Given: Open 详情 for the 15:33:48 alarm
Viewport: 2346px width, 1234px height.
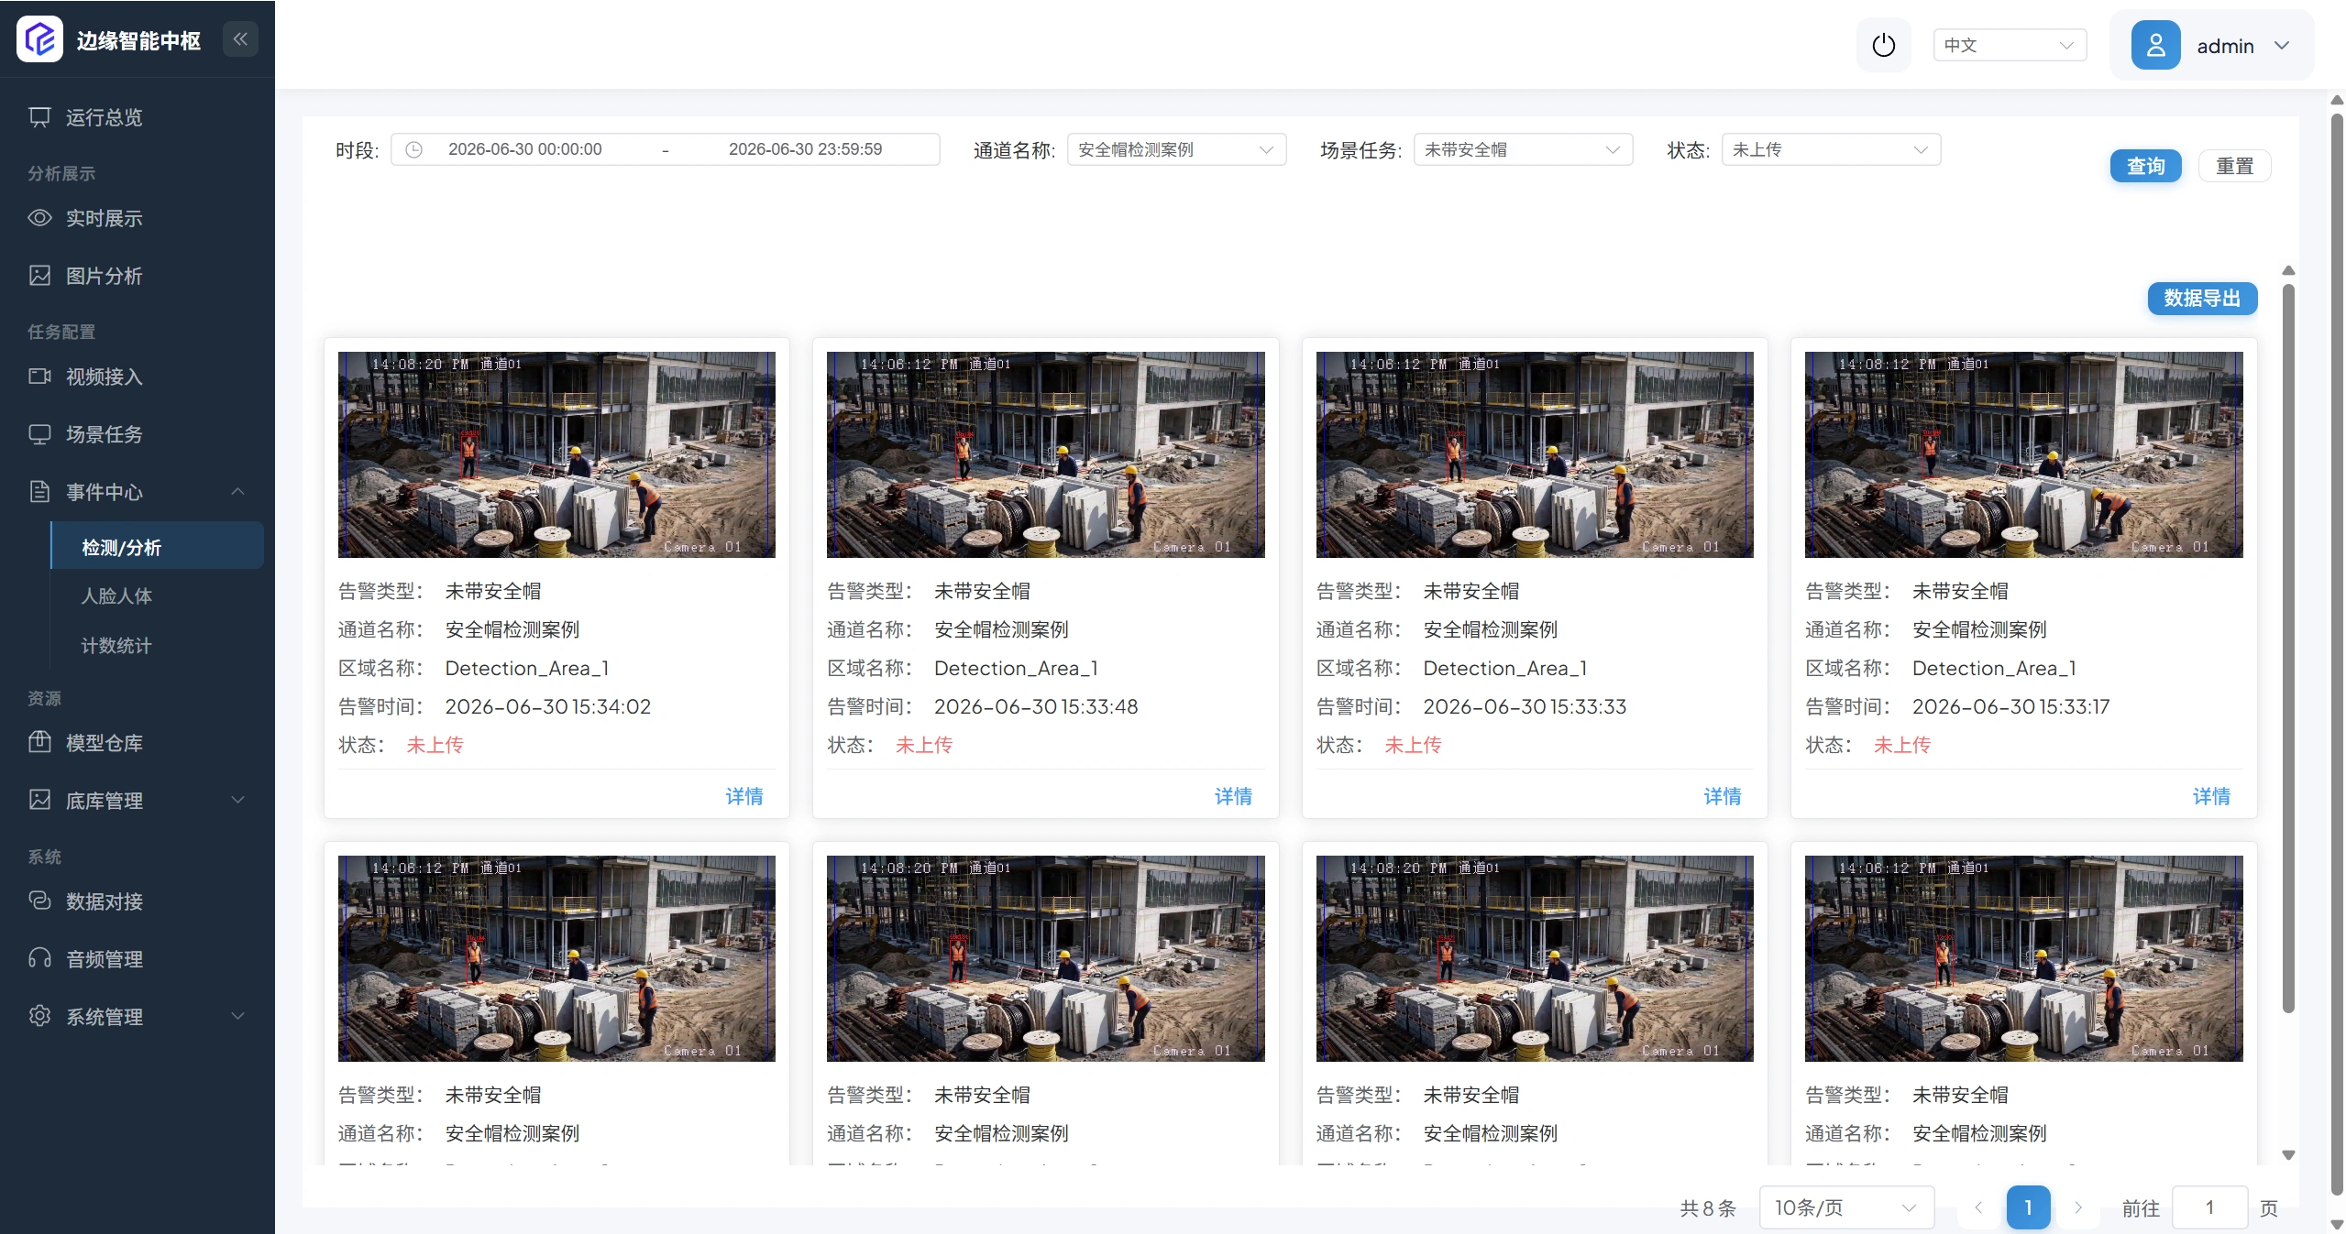Looking at the screenshot, I should coord(1233,796).
